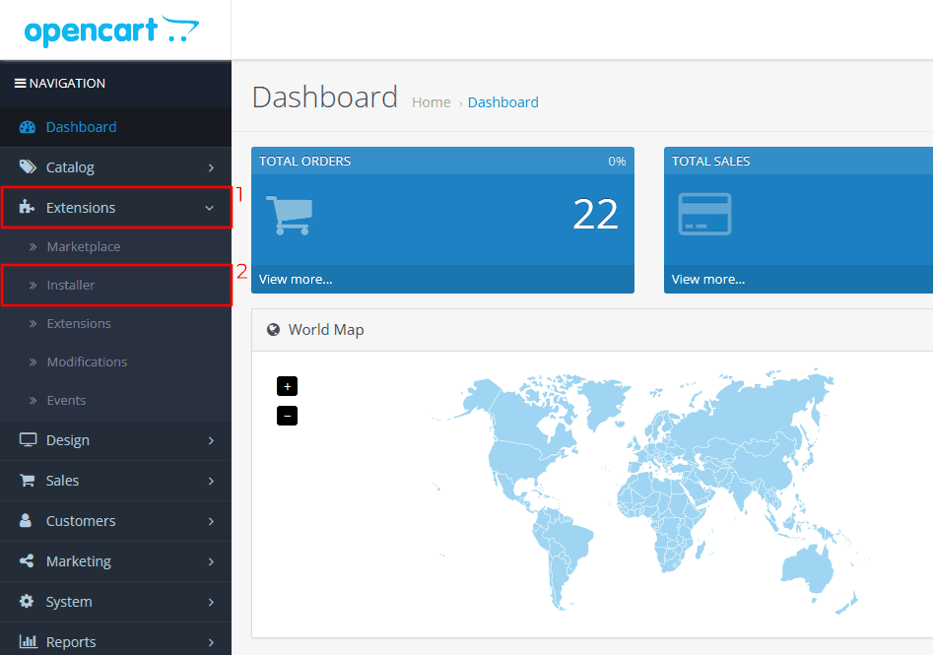Image resolution: width=933 pixels, height=655 pixels.
Task: Select Modifications in the sidebar
Action: click(87, 361)
